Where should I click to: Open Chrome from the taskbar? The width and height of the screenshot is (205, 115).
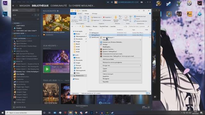pos(76,113)
